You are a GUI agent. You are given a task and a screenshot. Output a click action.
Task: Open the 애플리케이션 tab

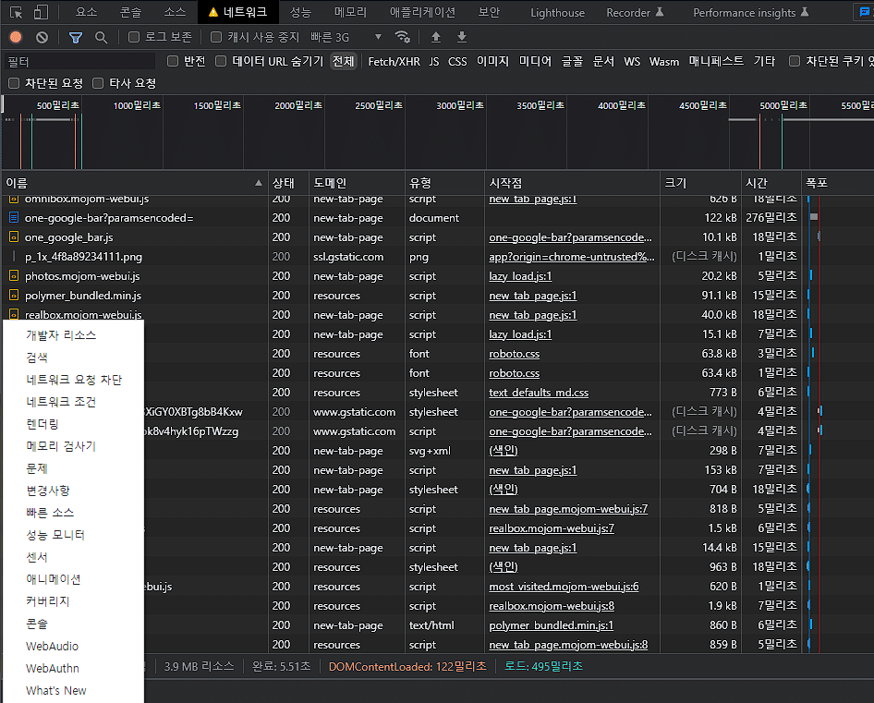422,12
